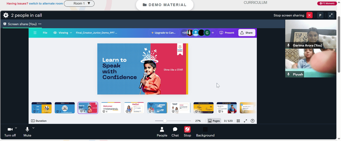This screenshot has height=141, width=341.
Task: Adjust the zoom slider handle
Action: click(x=165, y=121)
